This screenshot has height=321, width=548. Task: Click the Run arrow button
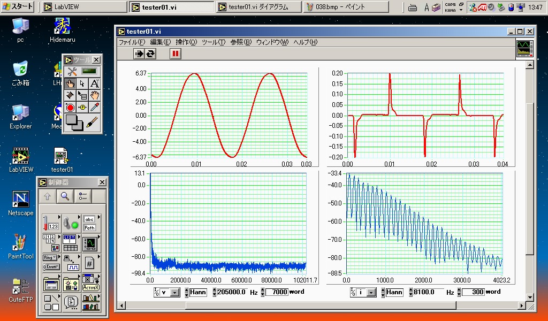(x=139, y=53)
